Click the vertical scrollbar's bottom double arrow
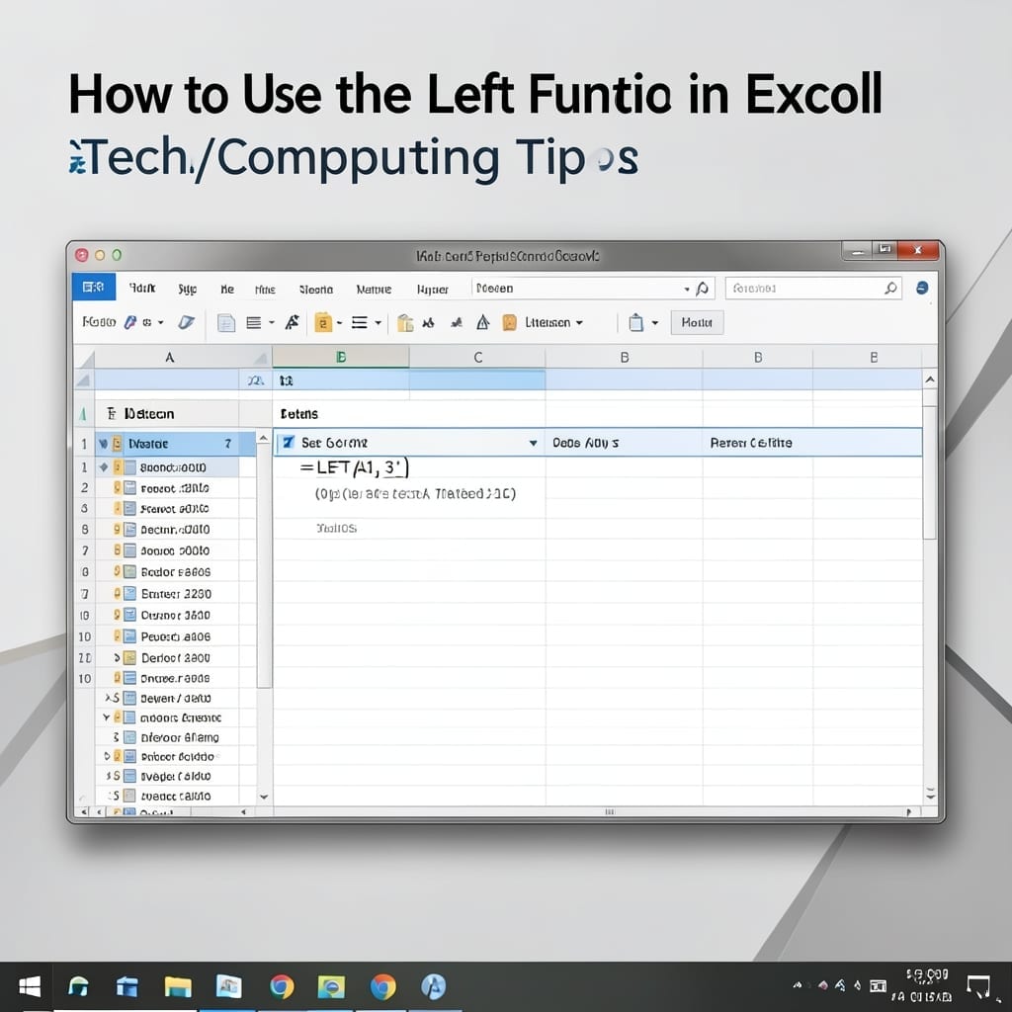1012x1012 pixels. point(930,794)
